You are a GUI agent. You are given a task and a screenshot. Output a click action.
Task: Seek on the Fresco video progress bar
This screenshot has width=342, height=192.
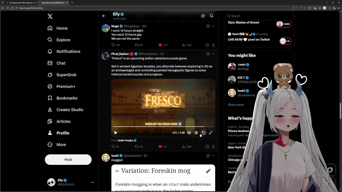[163, 126]
